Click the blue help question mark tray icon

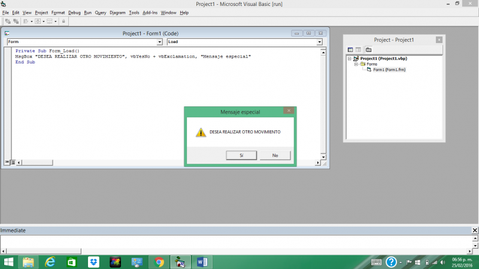(391, 262)
